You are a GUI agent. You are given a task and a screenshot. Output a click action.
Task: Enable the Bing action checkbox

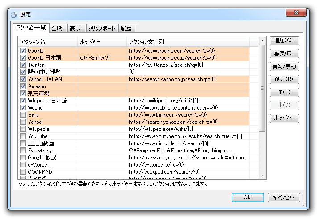23,115
